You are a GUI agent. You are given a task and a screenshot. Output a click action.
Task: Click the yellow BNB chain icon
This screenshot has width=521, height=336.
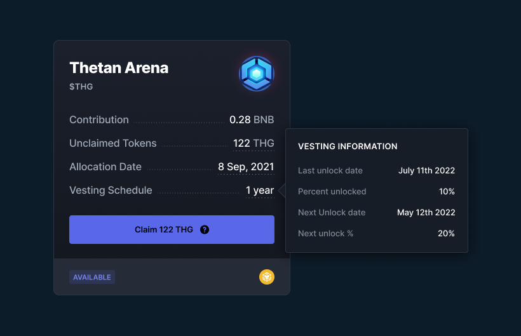pos(267,277)
